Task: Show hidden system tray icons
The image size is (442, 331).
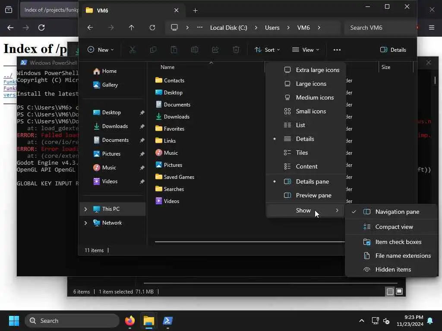Action: pos(362,321)
